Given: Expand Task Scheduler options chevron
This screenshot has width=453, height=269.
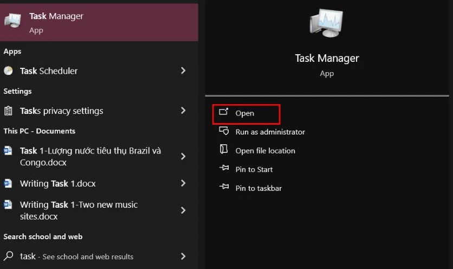Looking at the screenshot, I should pyautogui.click(x=183, y=71).
